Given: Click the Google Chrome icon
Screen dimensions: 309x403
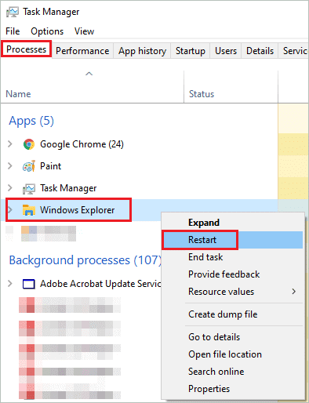Looking at the screenshot, I should tap(29, 144).
